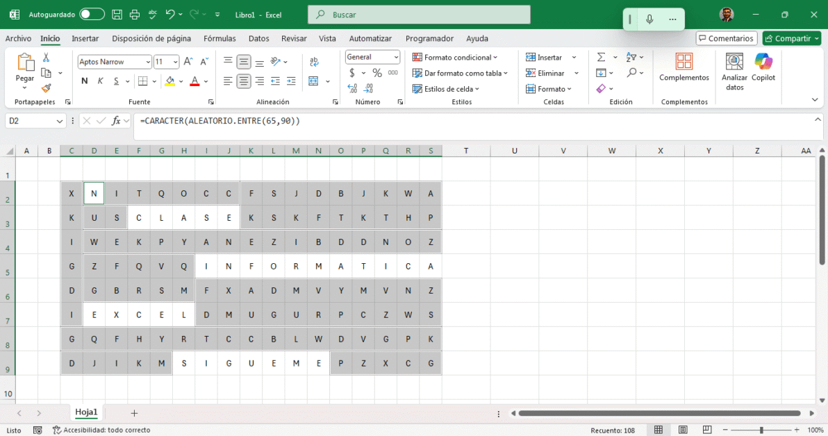Click the Buscar search box
This screenshot has height=436, width=828.
[x=419, y=15]
